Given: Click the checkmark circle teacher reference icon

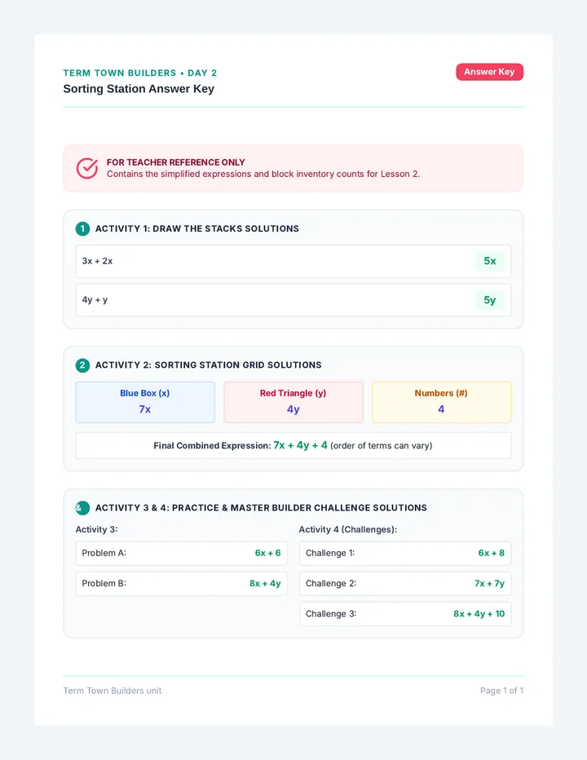Looking at the screenshot, I should [x=87, y=168].
